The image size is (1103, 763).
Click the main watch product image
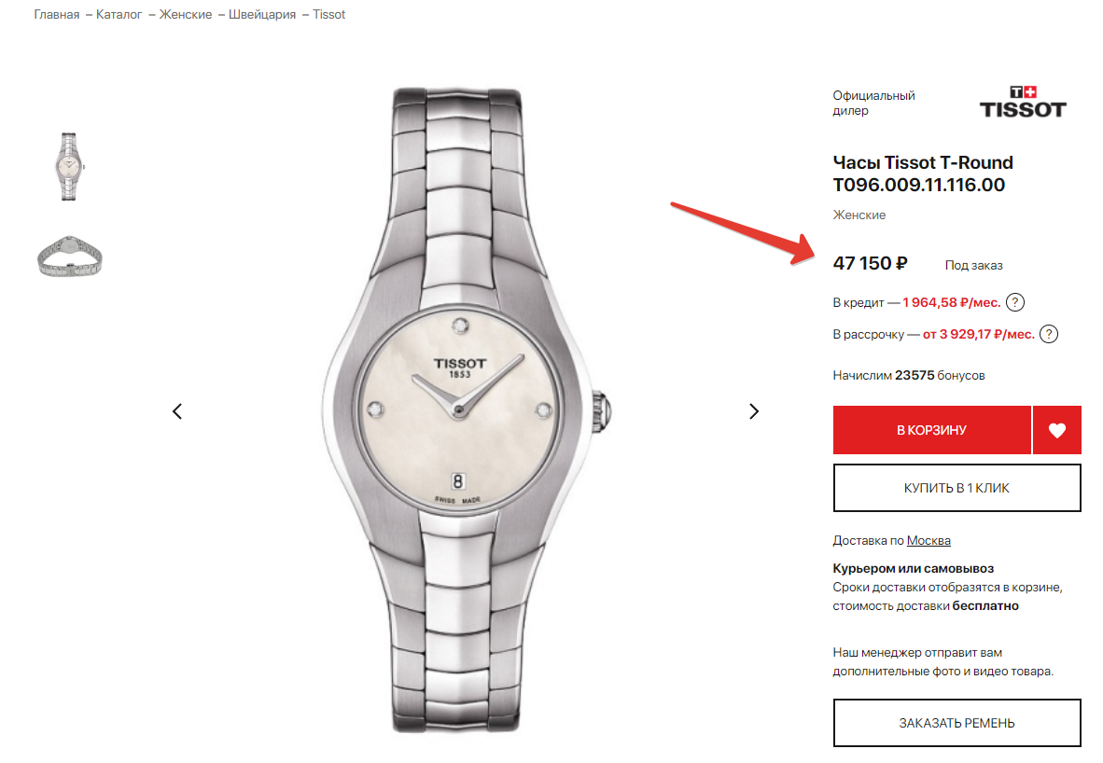pos(457,410)
